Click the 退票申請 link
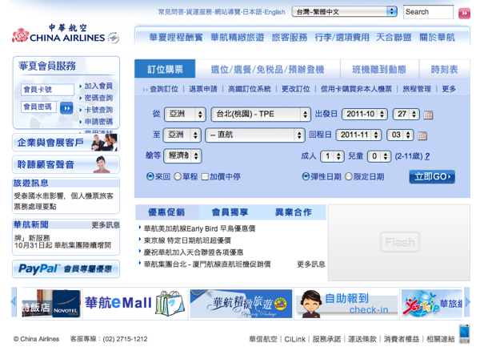Screen dimensions: 480x355 tap(203, 89)
